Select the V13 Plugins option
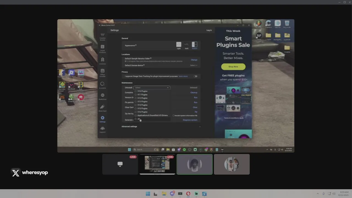Screen dimensions: 352x198 point(142,101)
